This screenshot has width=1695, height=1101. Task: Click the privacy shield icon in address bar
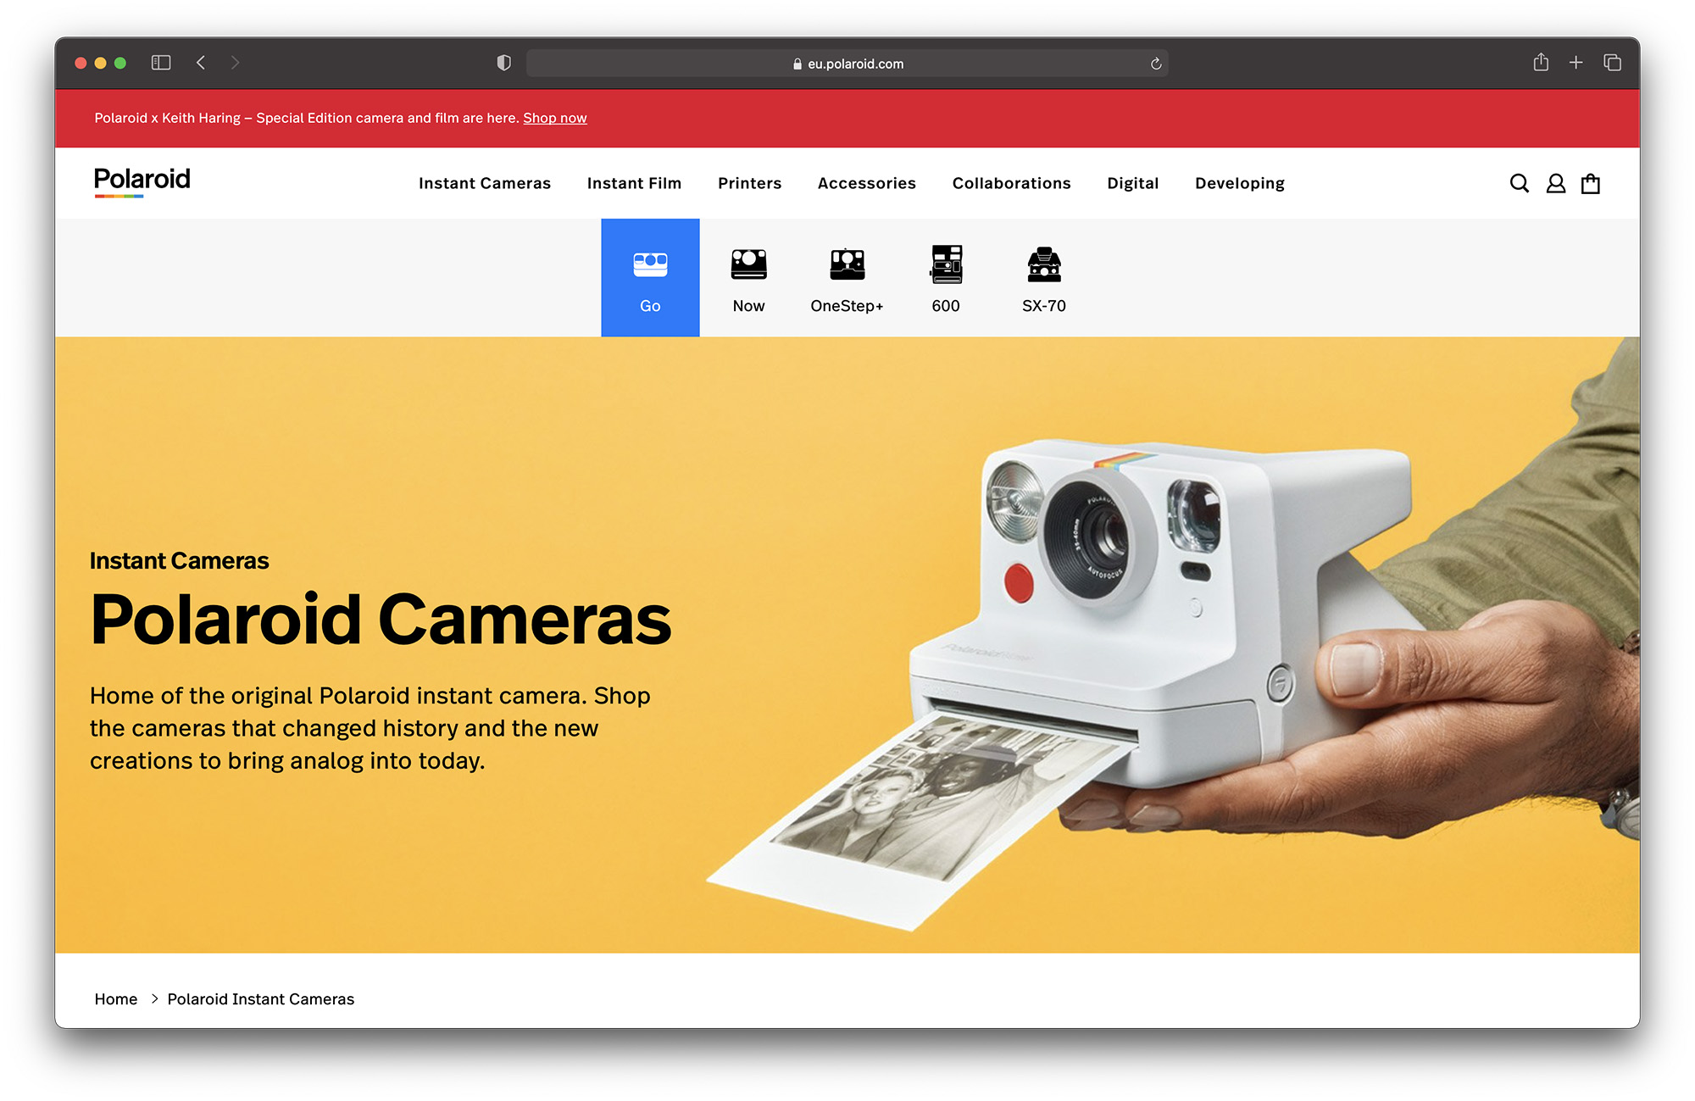[x=504, y=63]
